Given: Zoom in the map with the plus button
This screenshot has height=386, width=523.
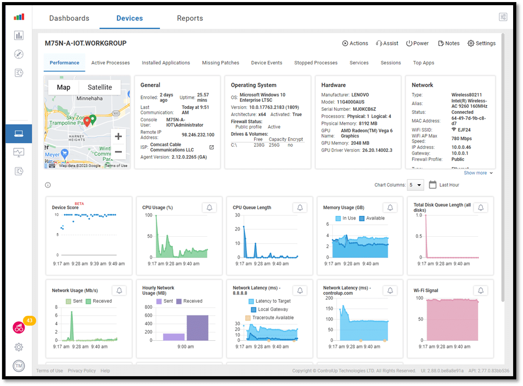Looking at the screenshot, I should coord(118,136).
